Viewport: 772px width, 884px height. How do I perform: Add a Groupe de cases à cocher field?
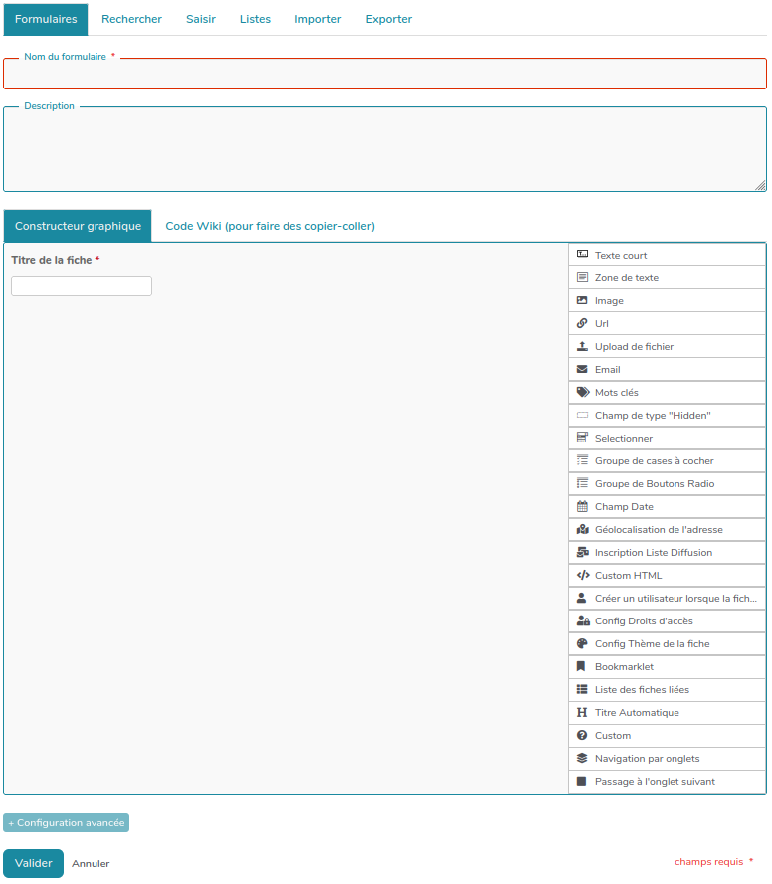654,461
